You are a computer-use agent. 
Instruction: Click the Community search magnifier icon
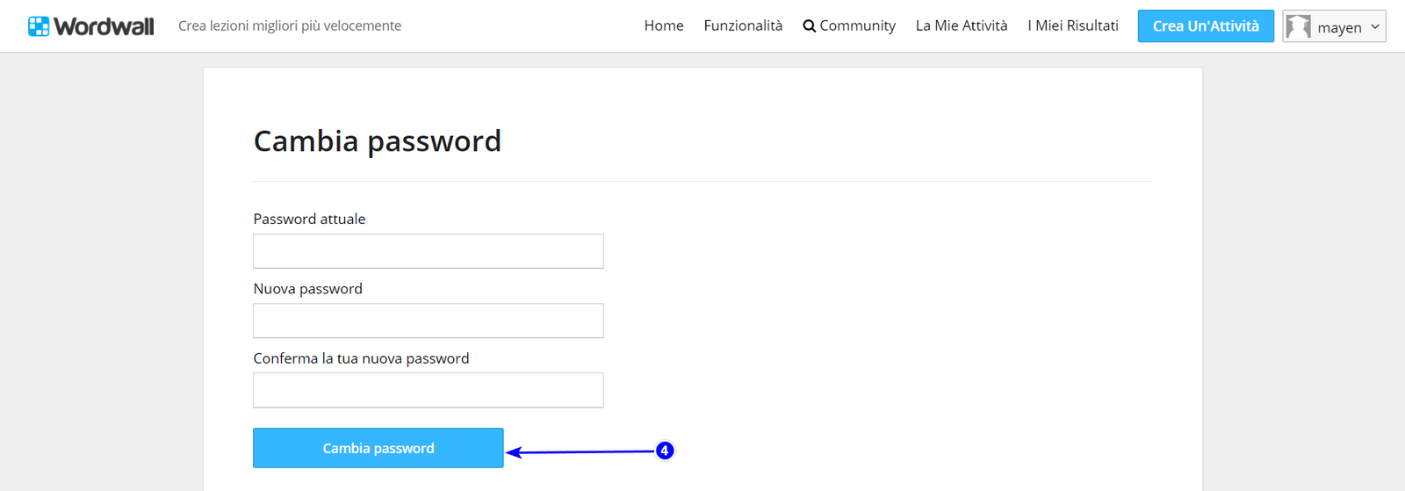point(809,26)
